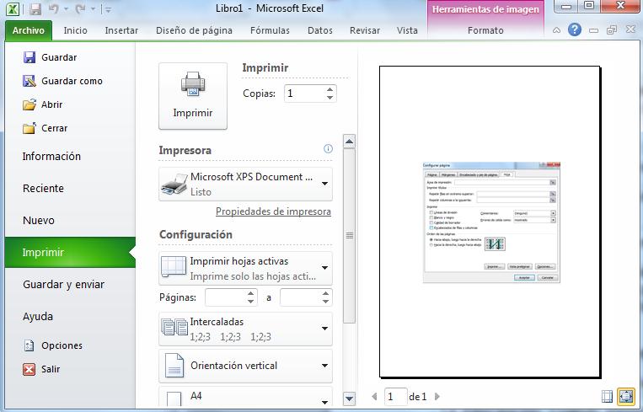Go to previous preview page arrow
Screen dimensions: 643x412
(x=374, y=397)
